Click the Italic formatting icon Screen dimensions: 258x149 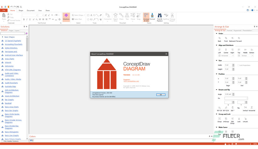click(x=27, y=19)
